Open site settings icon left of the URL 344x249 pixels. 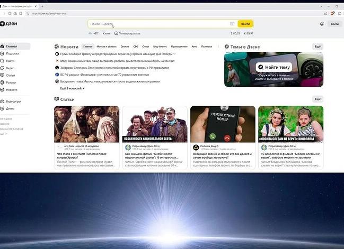tap(28, 14)
